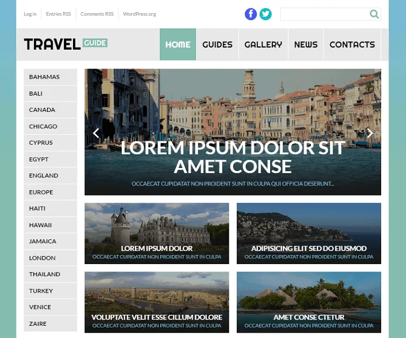
Task: Open the 'Voluptate Velit Esse Cillum Dolore' thumbnail
Action: (156, 302)
